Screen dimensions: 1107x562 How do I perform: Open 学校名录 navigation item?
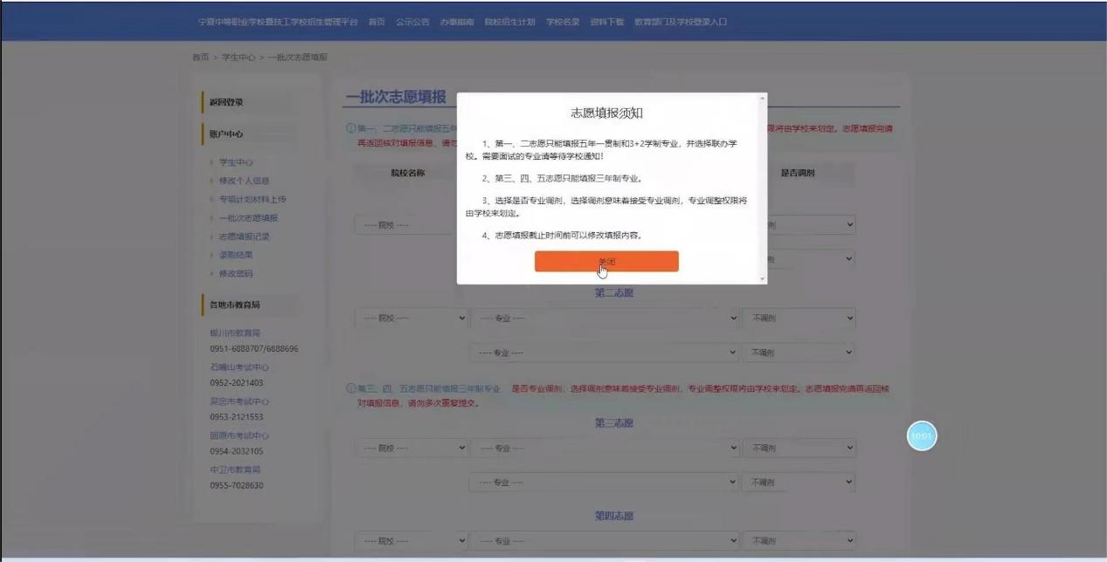pos(563,22)
